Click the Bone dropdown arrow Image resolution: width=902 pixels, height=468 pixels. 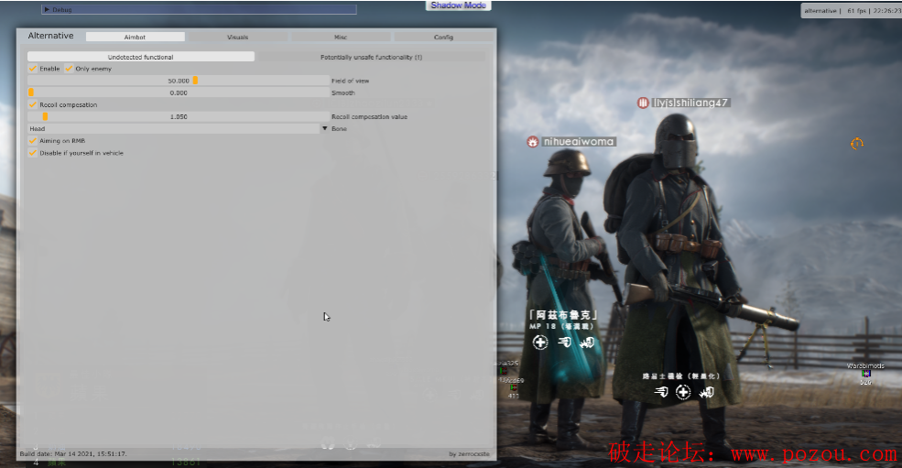[325, 129]
